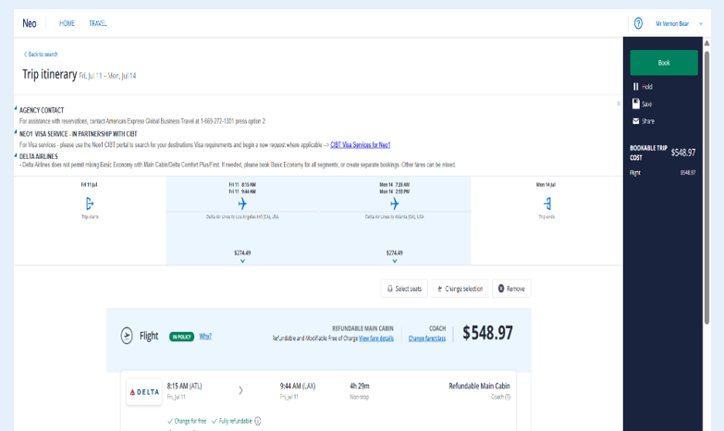Click the 8:15 AM (ATL) departure time
Image resolution: width=724 pixels, height=431 pixels.
(x=184, y=386)
